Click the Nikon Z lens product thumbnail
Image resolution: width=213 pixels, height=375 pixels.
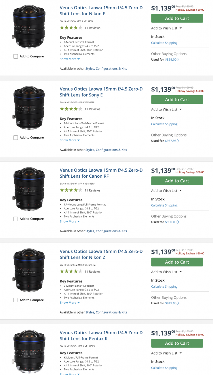pos(29,270)
